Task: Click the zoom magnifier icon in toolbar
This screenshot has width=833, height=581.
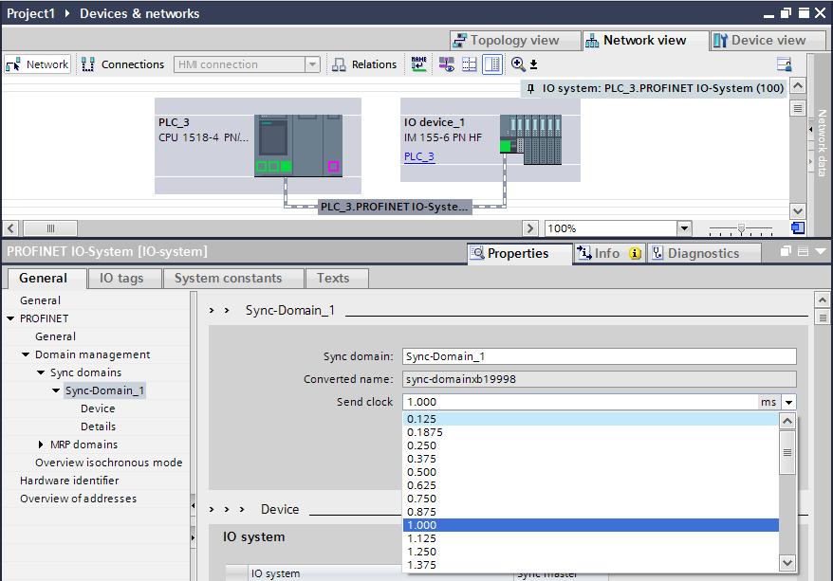Action: (518, 64)
